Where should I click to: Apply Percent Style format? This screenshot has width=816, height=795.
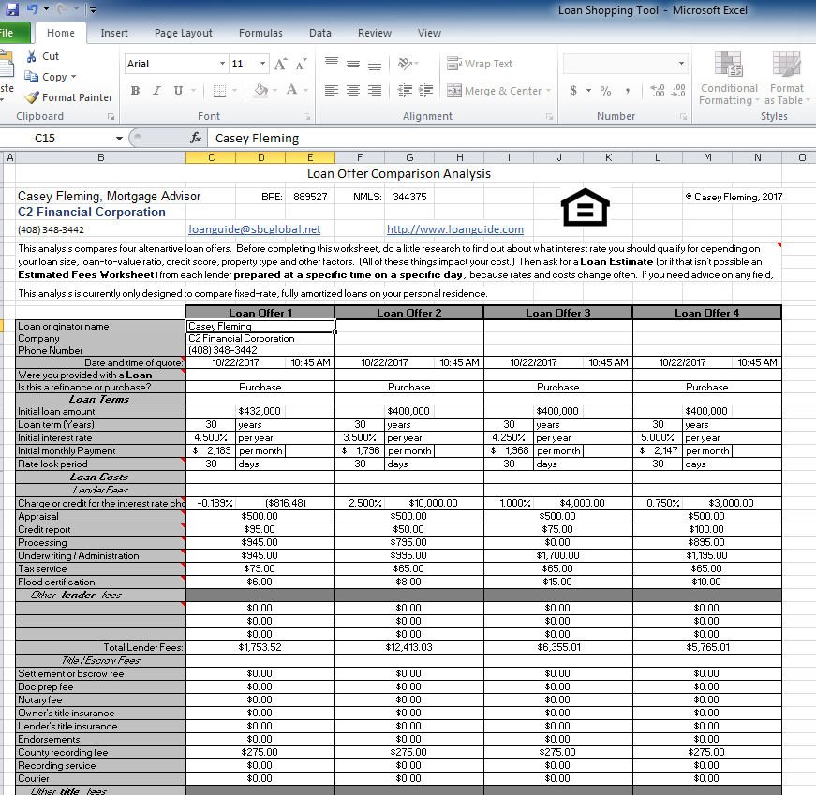(x=605, y=91)
